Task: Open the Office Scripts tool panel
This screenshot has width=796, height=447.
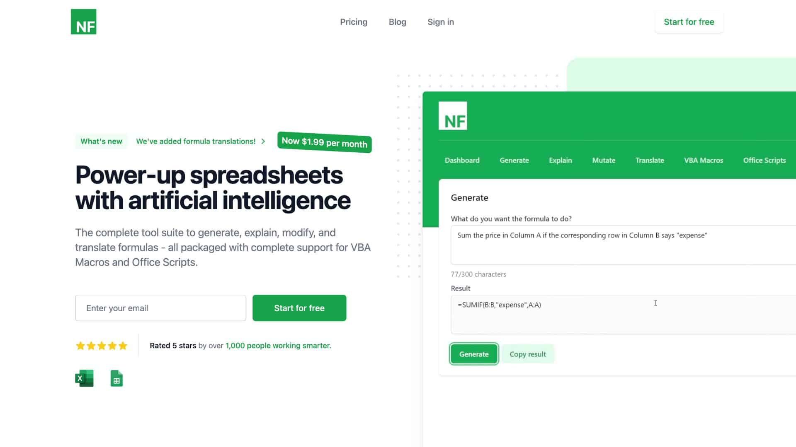Action: point(764,160)
